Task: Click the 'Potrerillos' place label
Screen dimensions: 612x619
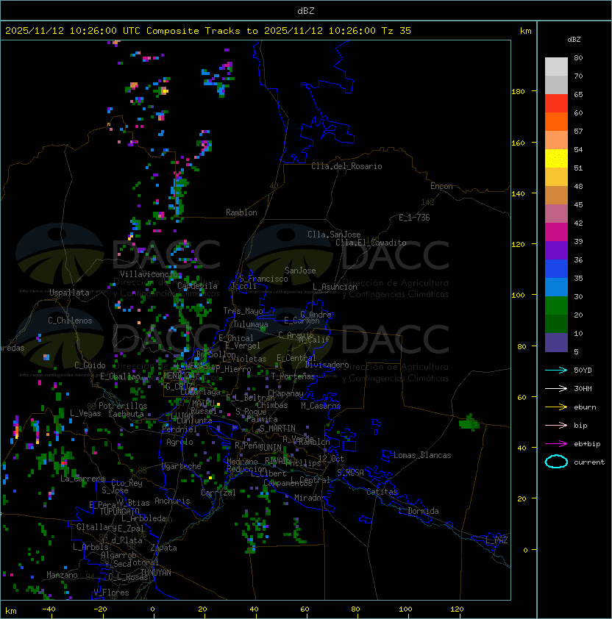Action: point(123,406)
